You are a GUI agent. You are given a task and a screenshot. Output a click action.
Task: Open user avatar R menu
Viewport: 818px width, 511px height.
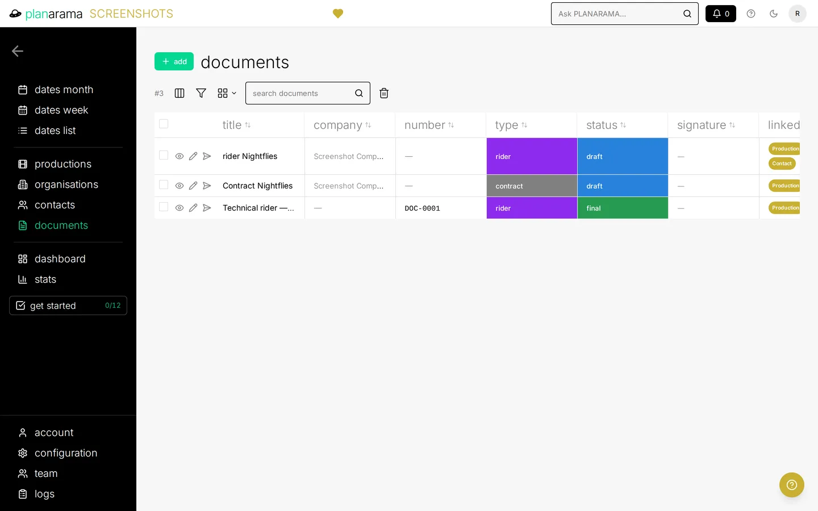[x=798, y=14]
